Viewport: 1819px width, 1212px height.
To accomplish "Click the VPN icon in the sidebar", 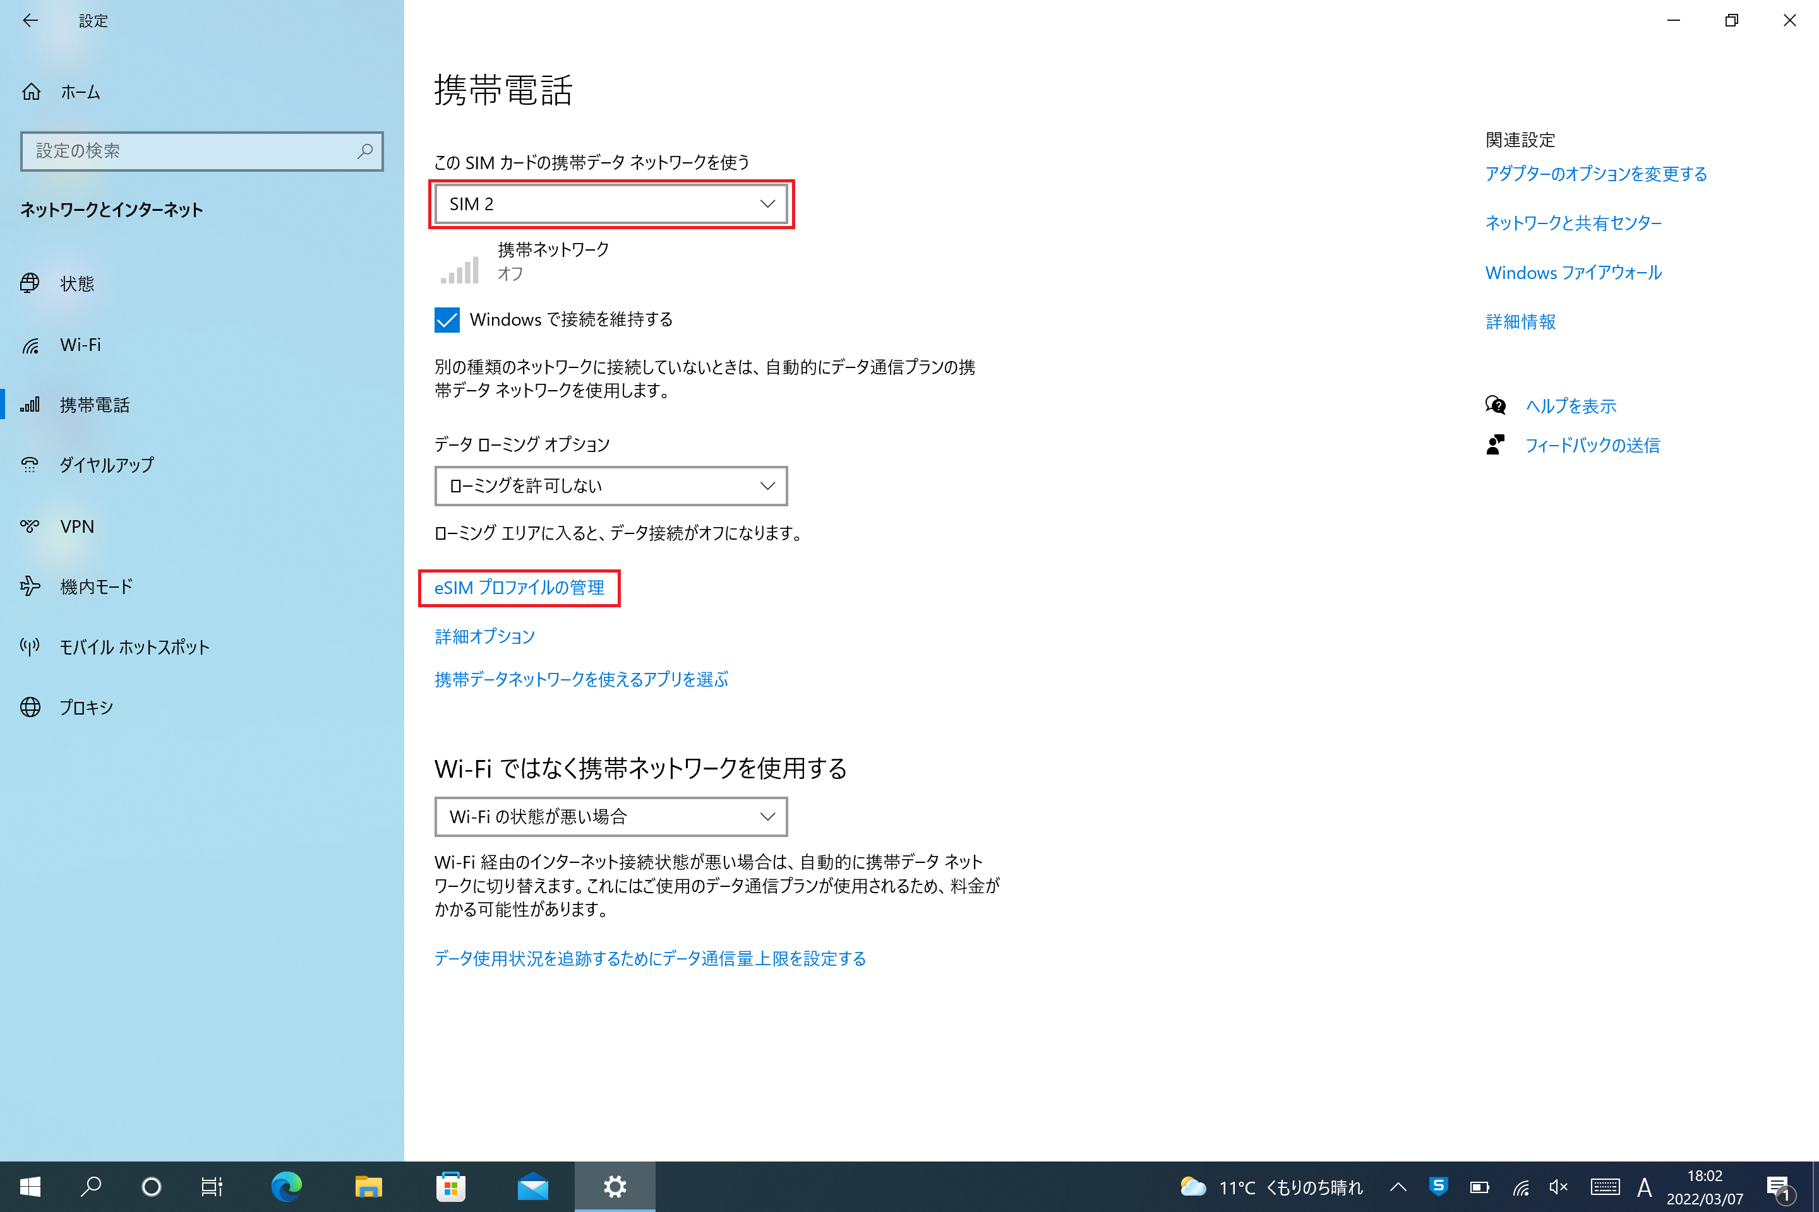I will [x=30, y=526].
